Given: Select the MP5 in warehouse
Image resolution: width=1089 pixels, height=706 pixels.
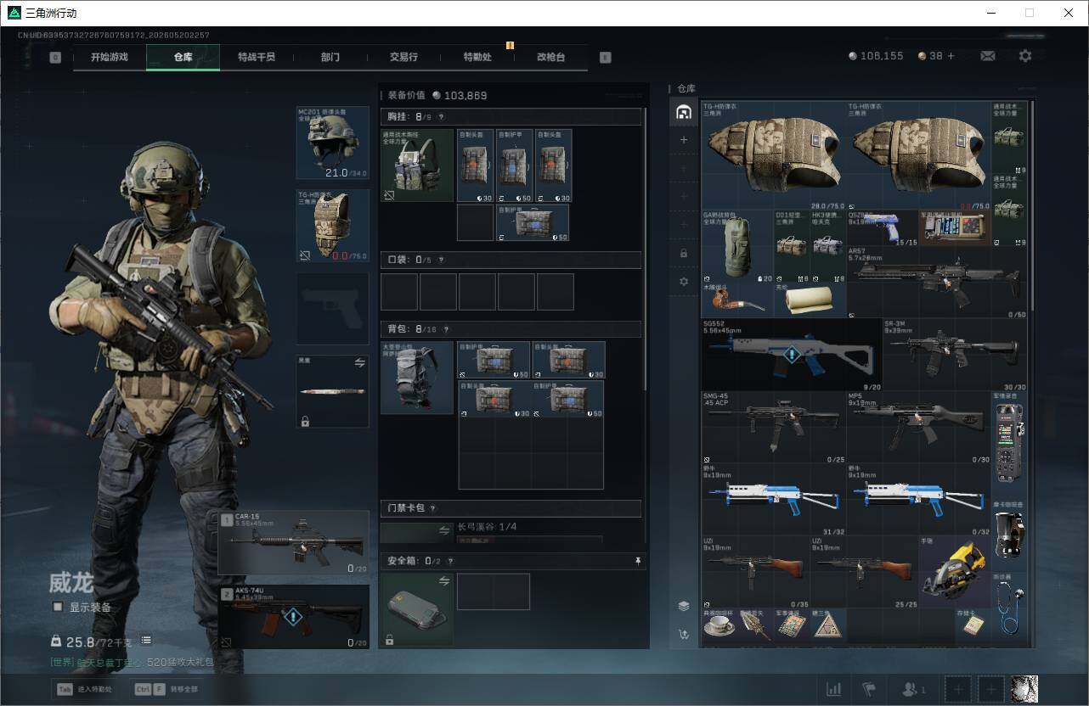Looking at the screenshot, I should pos(919,428).
